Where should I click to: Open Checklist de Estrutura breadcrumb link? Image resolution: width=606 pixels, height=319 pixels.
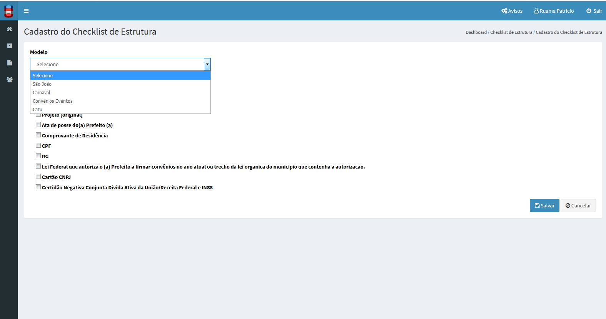pyautogui.click(x=511, y=32)
